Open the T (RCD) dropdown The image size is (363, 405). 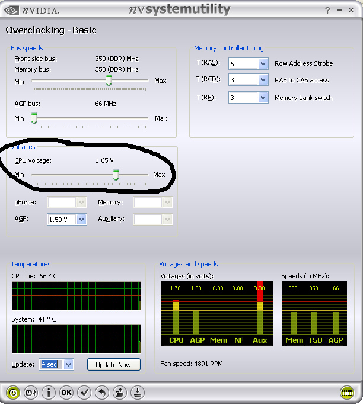click(x=263, y=80)
